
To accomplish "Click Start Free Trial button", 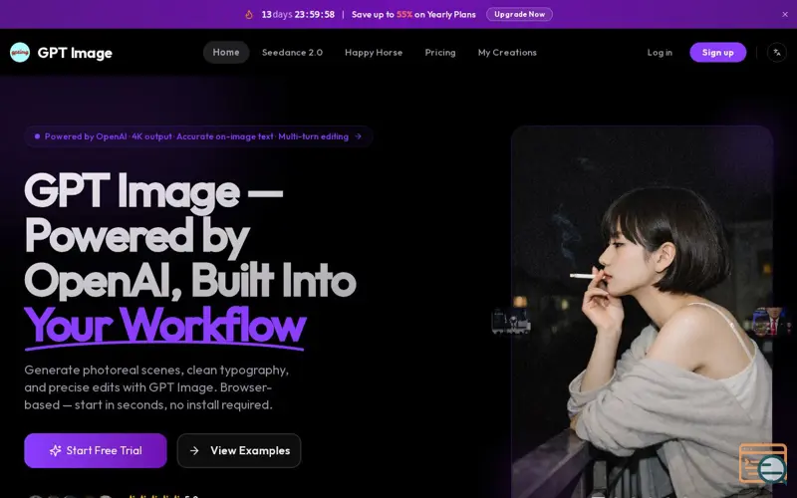I will tap(96, 450).
